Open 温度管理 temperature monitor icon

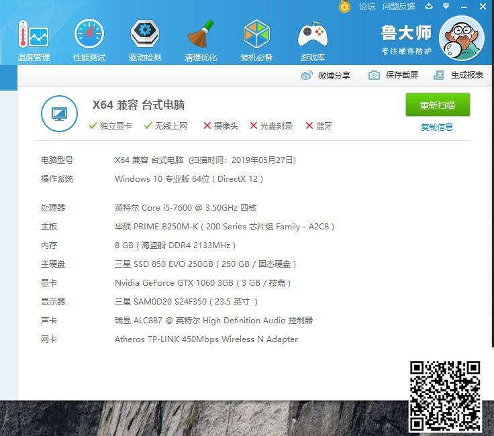34,40
